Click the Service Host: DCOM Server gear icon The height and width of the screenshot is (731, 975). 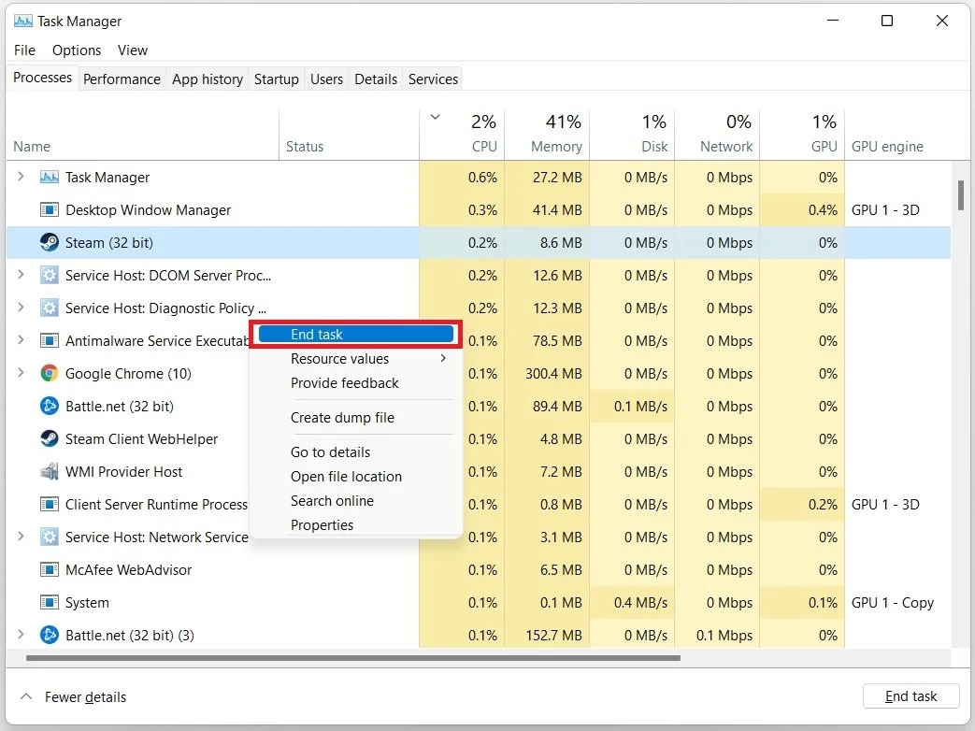[50, 276]
